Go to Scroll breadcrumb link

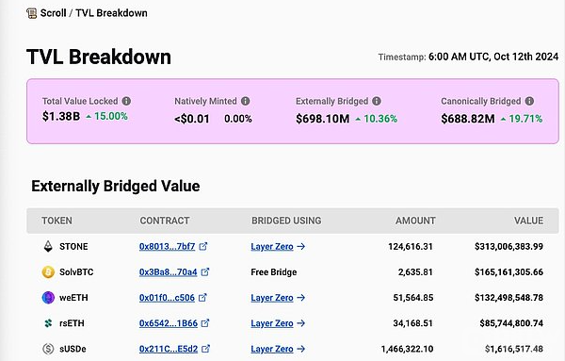pyautogui.click(x=54, y=13)
